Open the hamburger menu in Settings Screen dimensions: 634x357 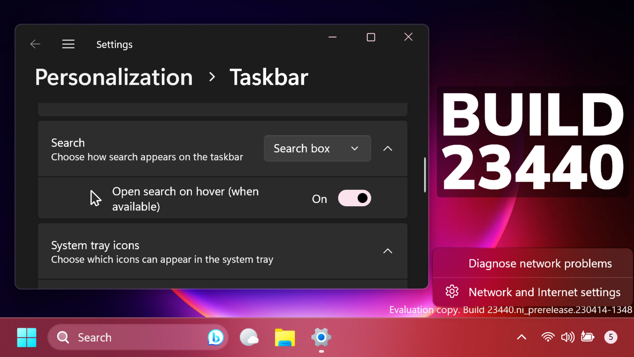(x=68, y=44)
